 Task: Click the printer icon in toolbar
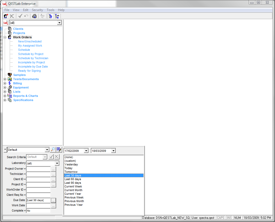[34, 16]
